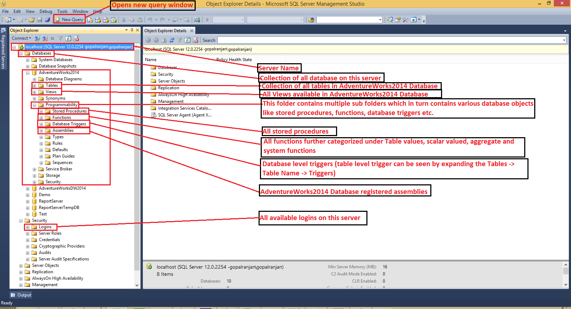Click details summary pane scrollbar down arrow

pyautogui.click(x=566, y=285)
